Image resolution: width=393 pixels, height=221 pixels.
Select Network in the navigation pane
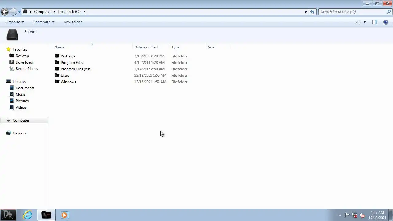(x=19, y=133)
